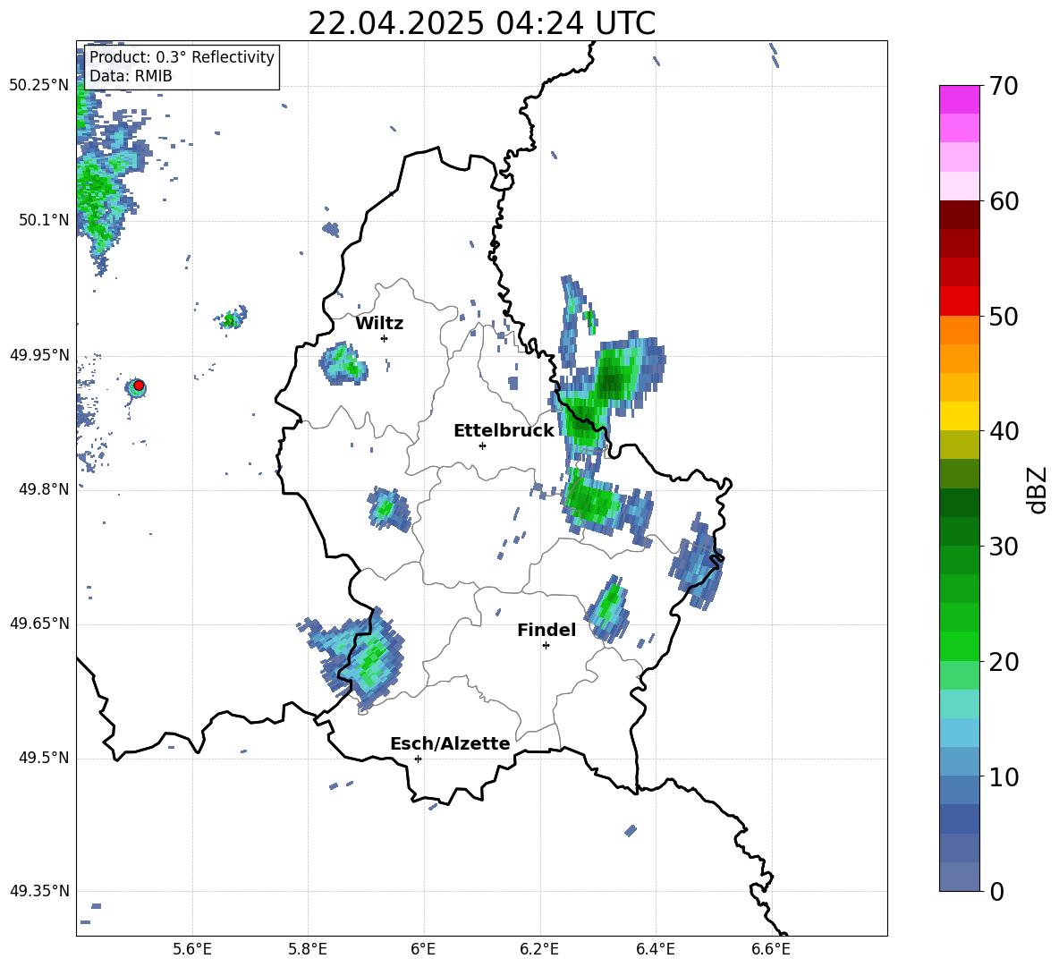This screenshot has width=1059, height=967.
Task: Click the colorbar 0 tick label
Action: [x=996, y=892]
